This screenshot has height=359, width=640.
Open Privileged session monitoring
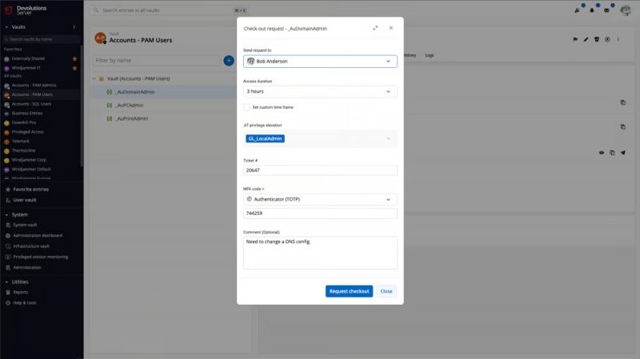pos(41,257)
